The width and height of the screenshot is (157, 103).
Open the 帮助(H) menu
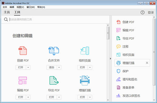click(x=41, y=7)
